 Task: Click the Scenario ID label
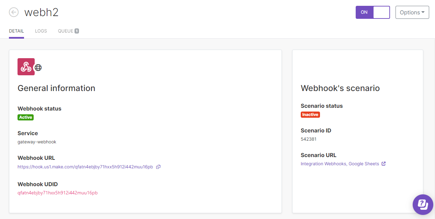click(x=316, y=130)
